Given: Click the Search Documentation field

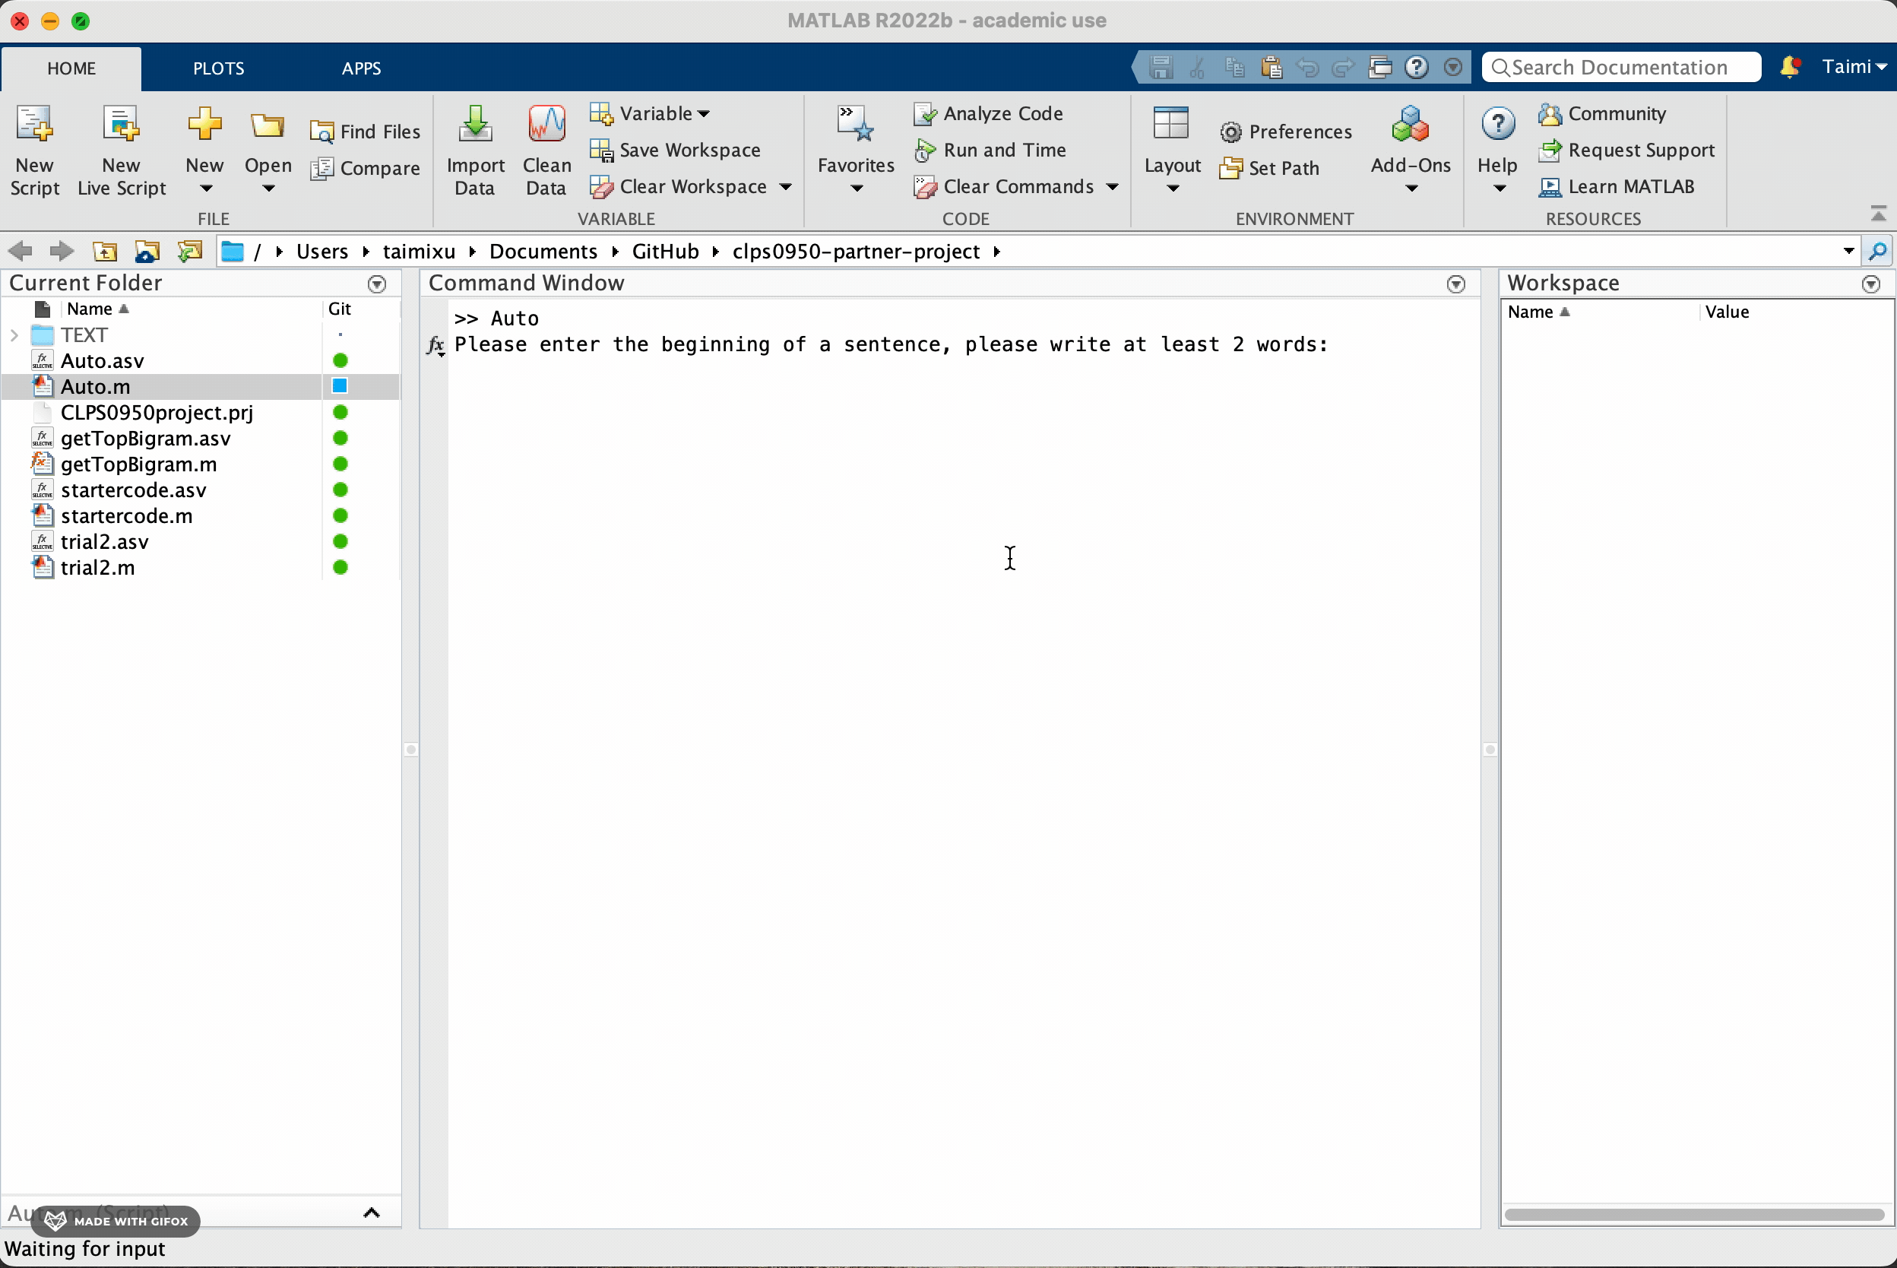Looking at the screenshot, I should tap(1620, 67).
